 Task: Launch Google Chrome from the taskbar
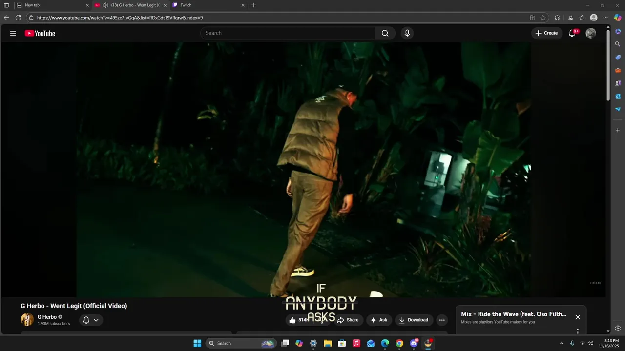tap(399, 343)
